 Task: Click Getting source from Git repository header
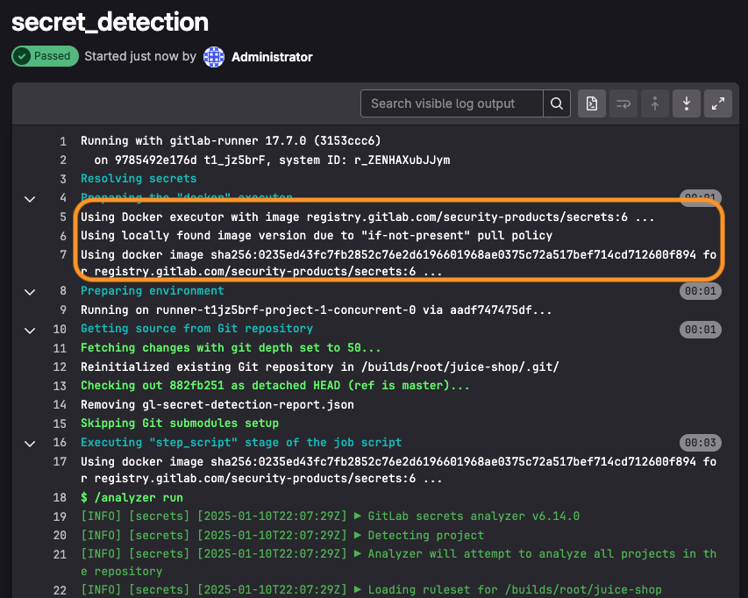196,329
